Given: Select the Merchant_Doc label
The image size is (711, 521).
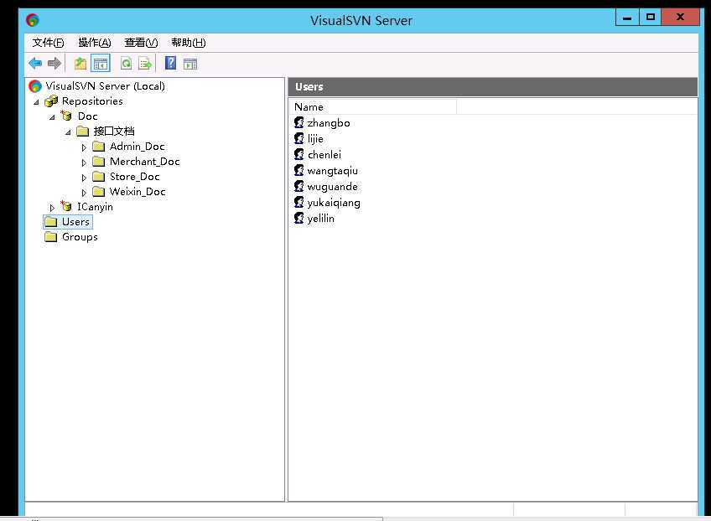Looking at the screenshot, I should [x=145, y=162].
